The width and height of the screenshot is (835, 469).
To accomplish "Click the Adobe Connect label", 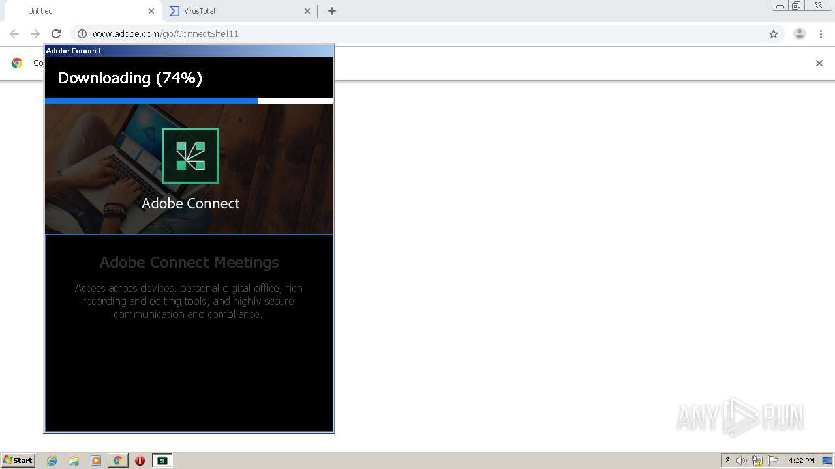I will pyautogui.click(x=190, y=203).
